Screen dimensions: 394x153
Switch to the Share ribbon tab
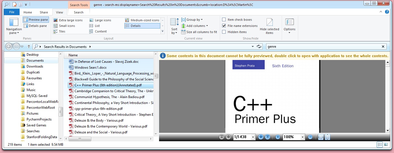point(44,12)
